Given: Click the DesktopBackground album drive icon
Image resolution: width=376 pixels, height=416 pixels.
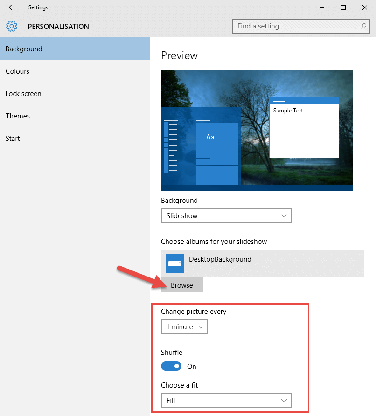Looking at the screenshot, I should pyautogui.click(x=175, y=263).
